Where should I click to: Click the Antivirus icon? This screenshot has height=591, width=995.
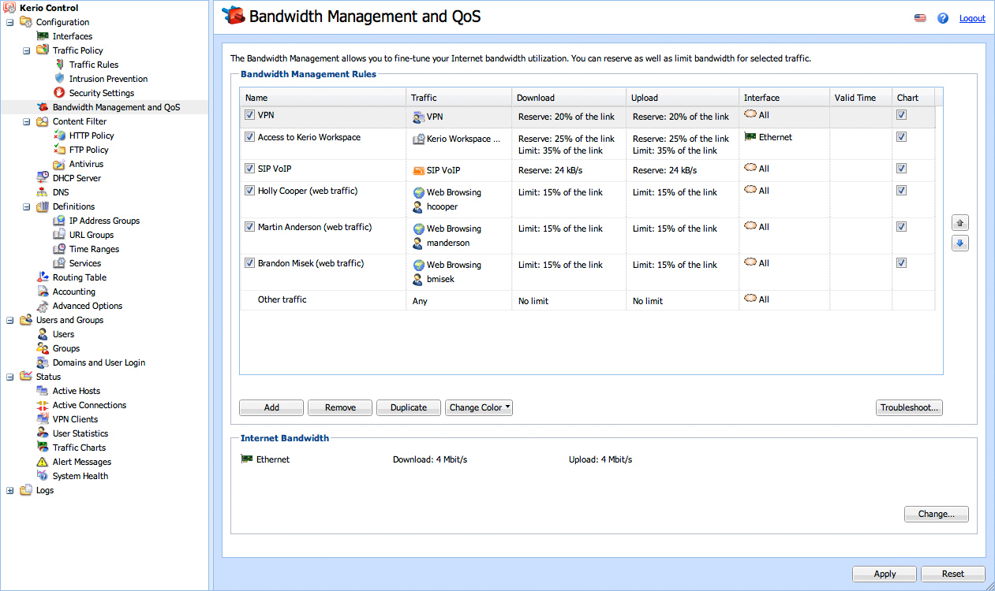(x=60, y=164)
